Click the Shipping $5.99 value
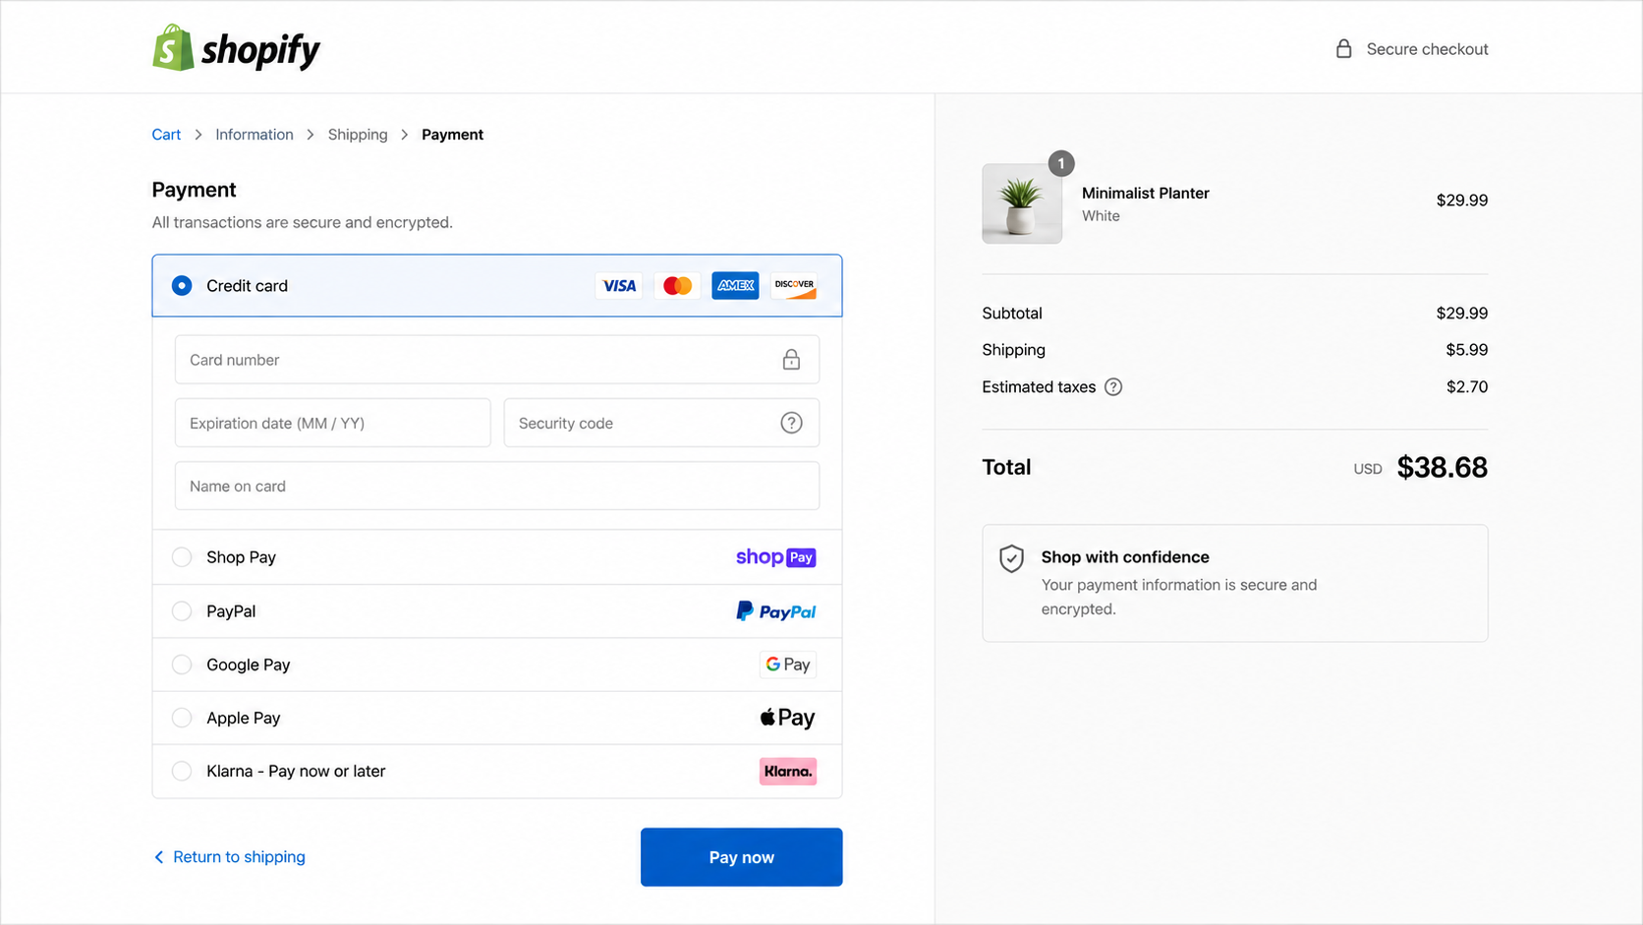Screen dimensions: 1643x925 coord(1467,350)
